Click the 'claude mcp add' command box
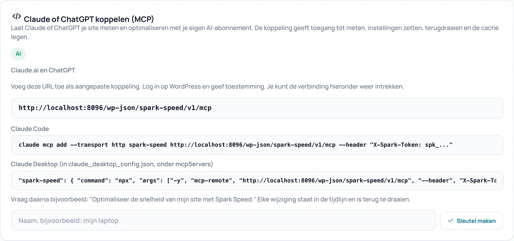 [x=257, y=145]
